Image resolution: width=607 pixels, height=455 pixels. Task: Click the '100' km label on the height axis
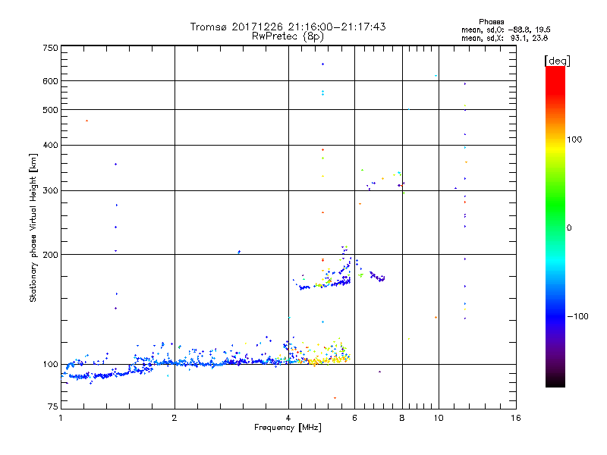click(50, 365)
